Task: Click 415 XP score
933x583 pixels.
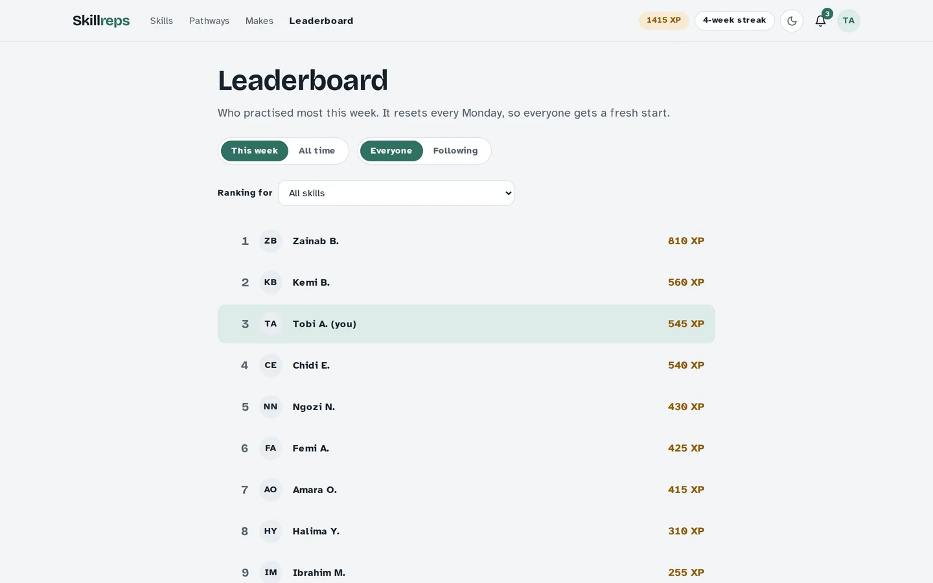Action: (x=686, y=490)
